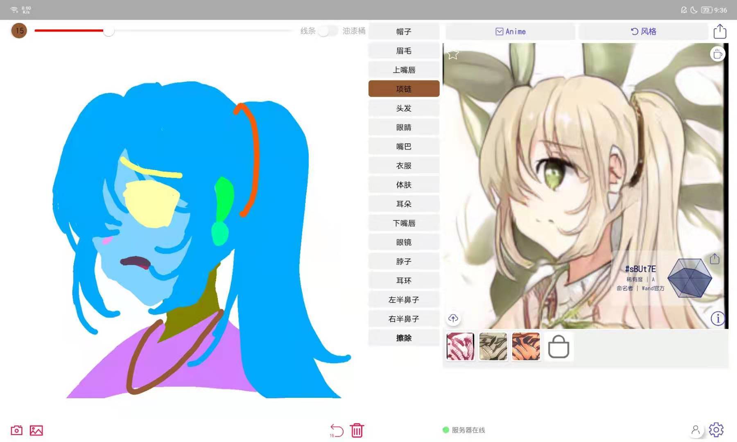Check the Wi-Fi status bar indicator
This screenshot has height=442, width=737.
click(14, 10)
